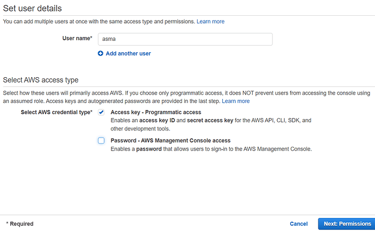Click the Set user details heading
Image resolution: width=375 pixels, height=231 pixels.
click(x=32, y=8)
